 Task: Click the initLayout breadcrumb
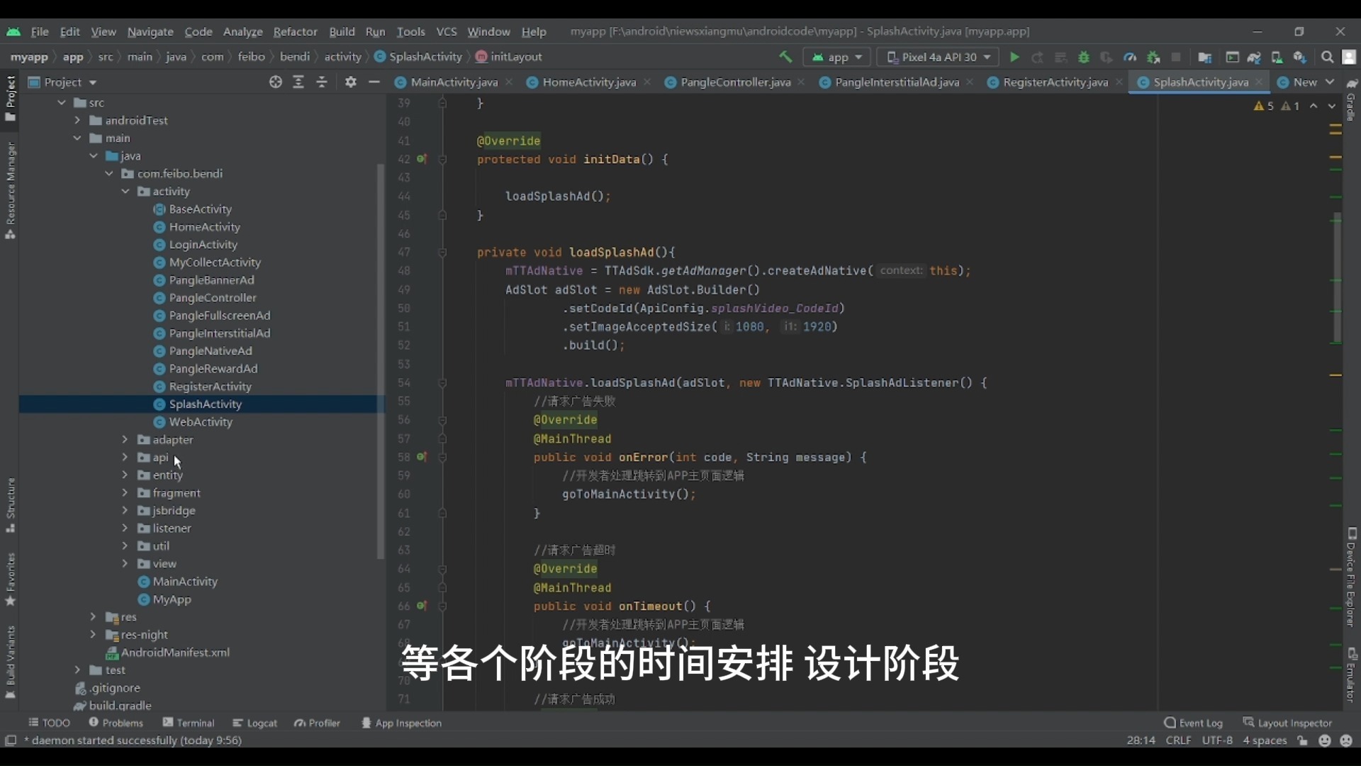(509, 57)
